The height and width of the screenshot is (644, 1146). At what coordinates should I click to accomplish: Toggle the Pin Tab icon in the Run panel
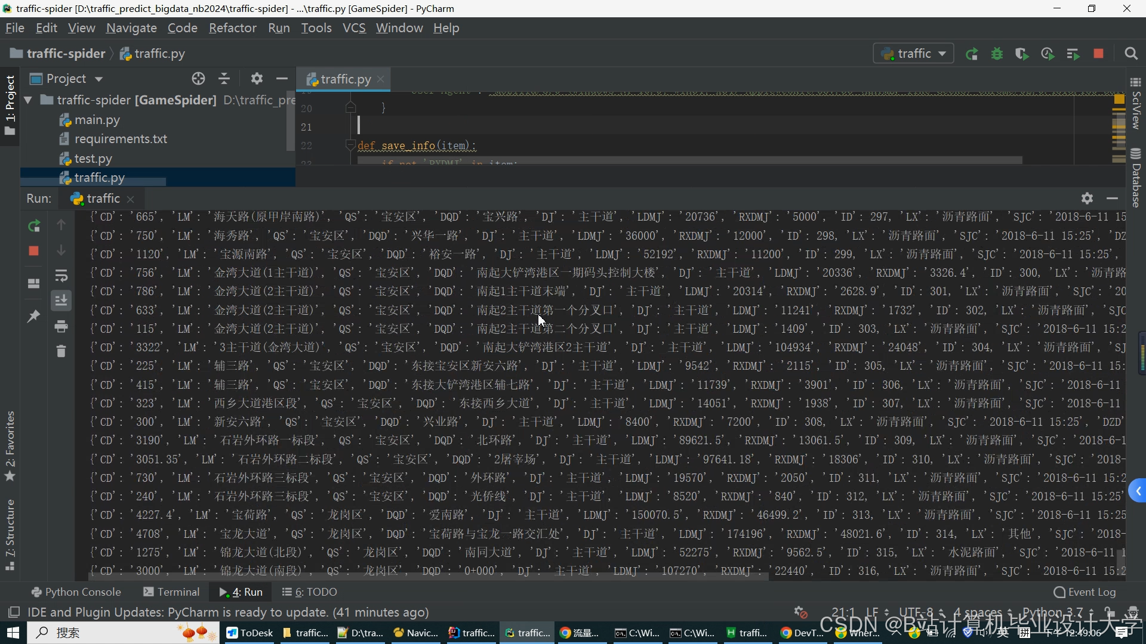pos(34,317)
